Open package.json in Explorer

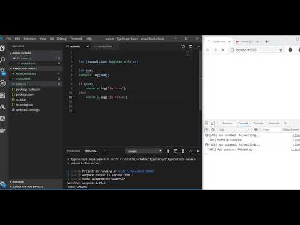24,94
